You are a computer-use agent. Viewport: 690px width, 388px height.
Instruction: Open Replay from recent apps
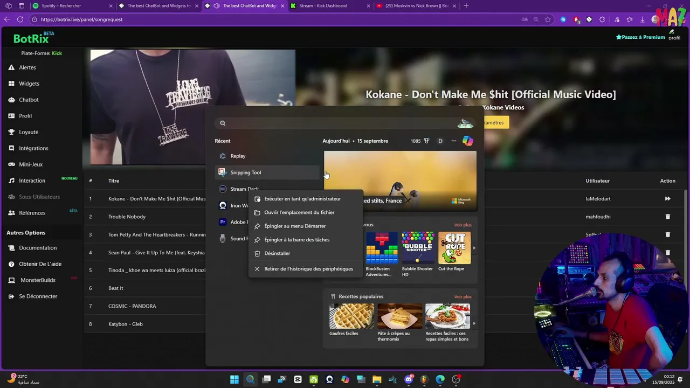pos(267,156)
